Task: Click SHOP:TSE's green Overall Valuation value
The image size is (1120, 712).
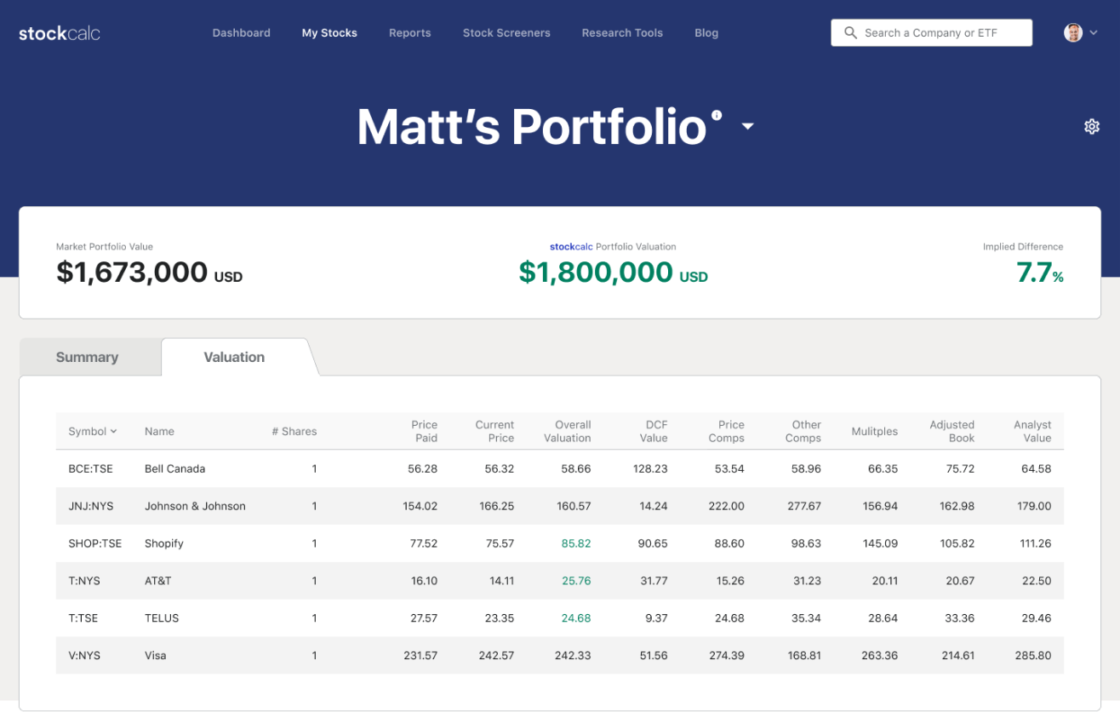Action: (x=574, y=543)
